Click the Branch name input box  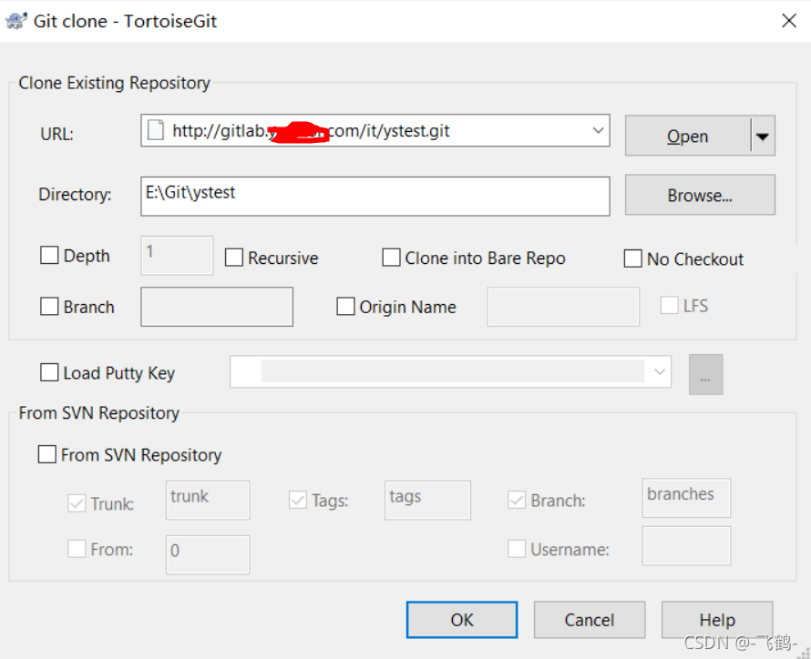217,307
